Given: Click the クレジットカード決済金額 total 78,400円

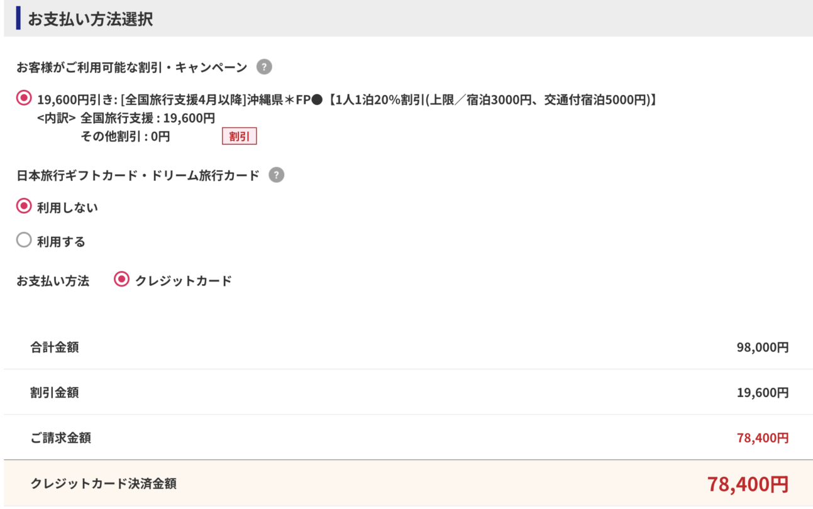Looking at the screenshot, I should 748,484.
